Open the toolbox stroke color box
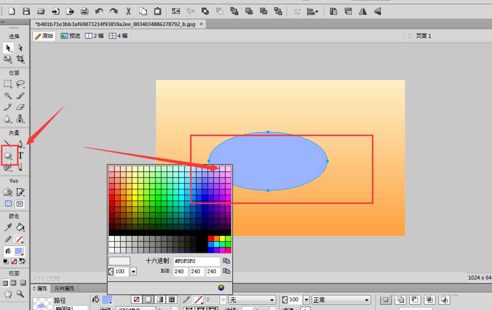The width and height of the screenshot is (492, 310). click(x=19, y=240)
